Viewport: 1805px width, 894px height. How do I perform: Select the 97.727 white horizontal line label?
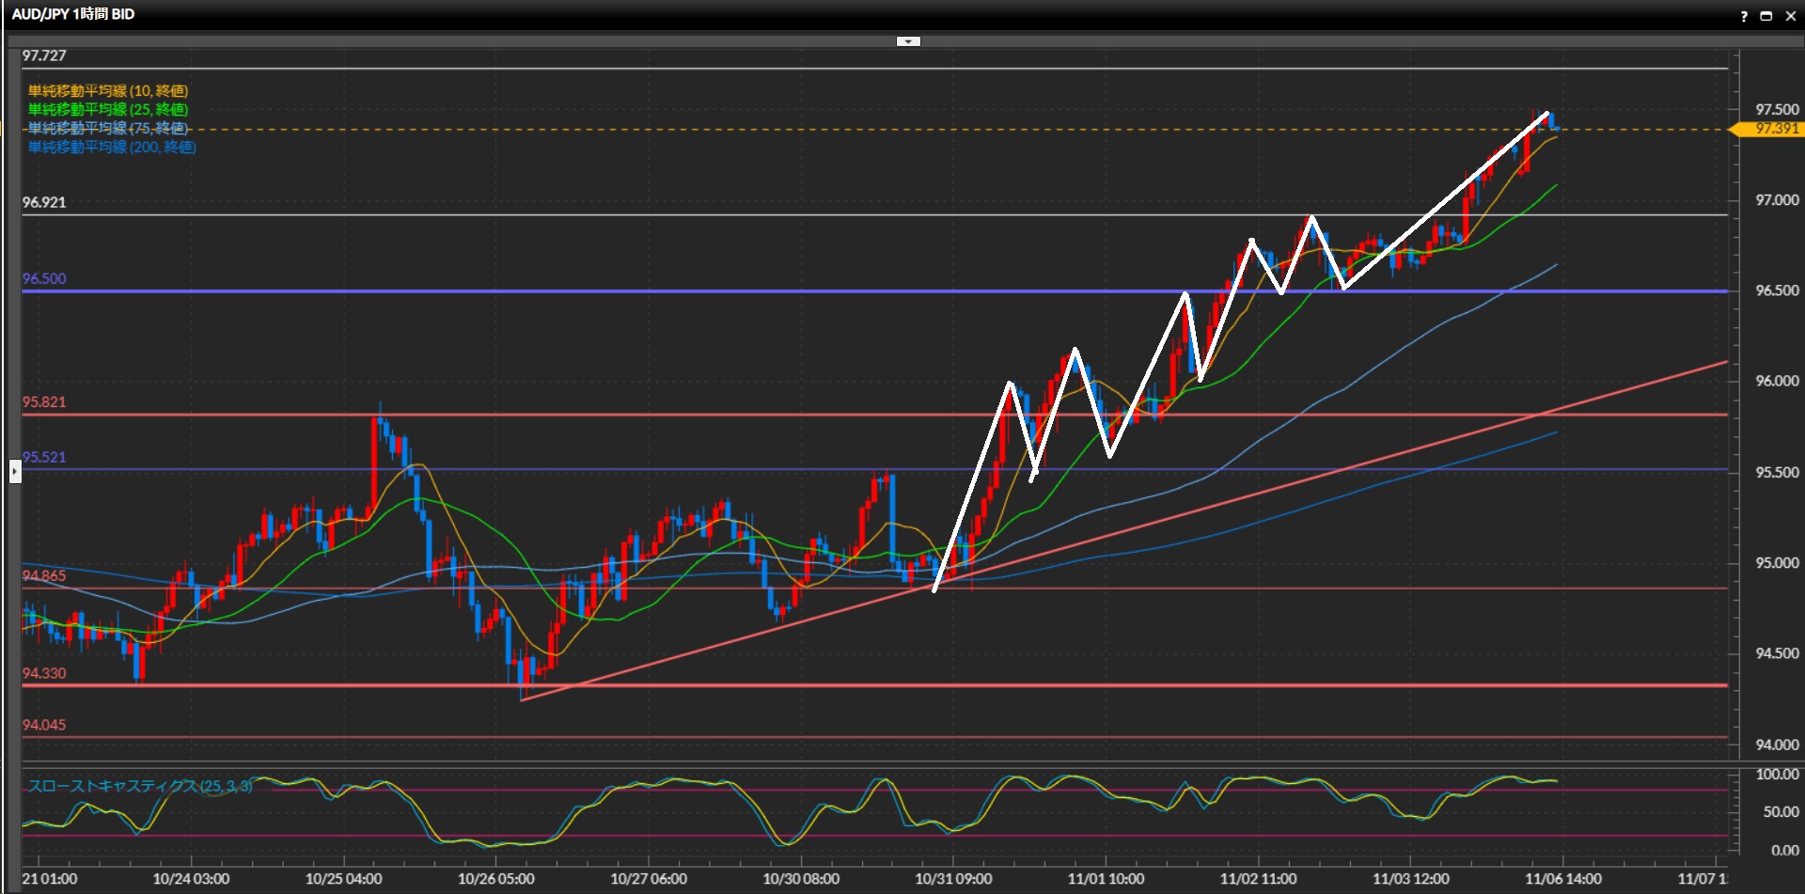coord(44,56)
